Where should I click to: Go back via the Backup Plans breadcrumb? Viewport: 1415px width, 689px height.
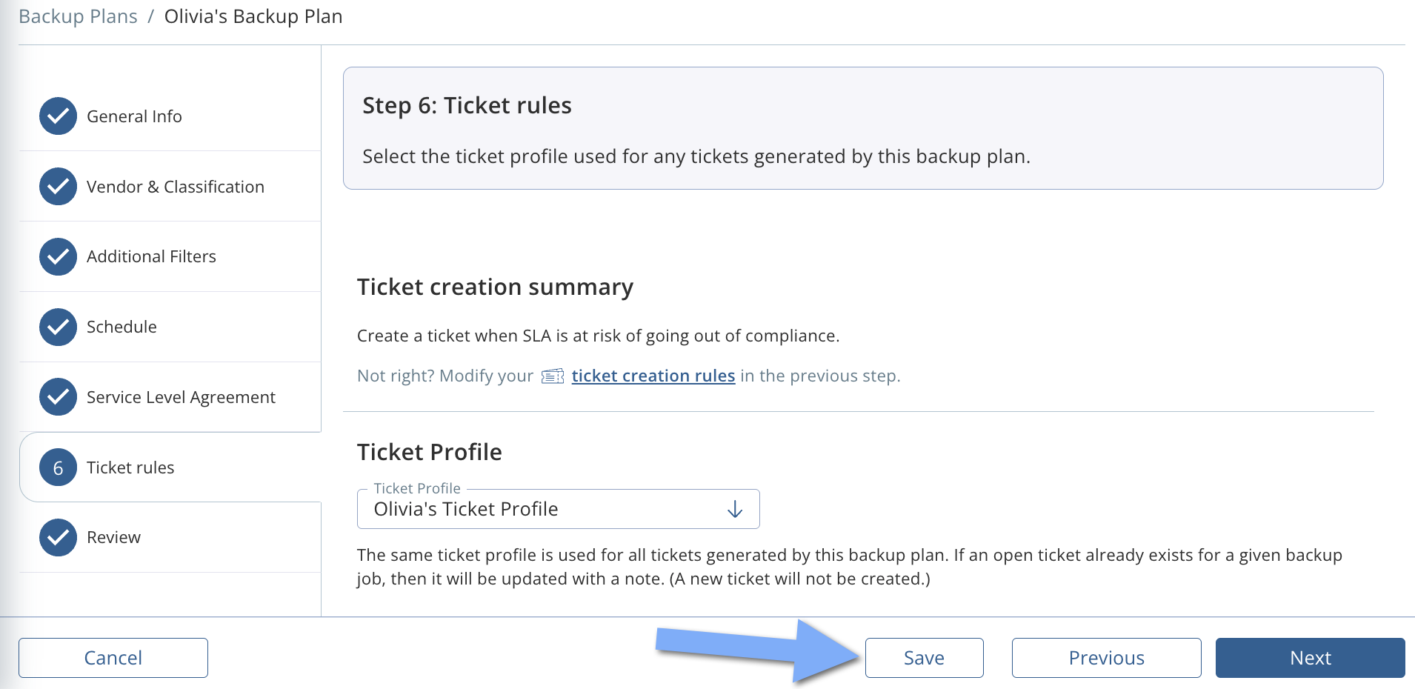tap(77, 16)
